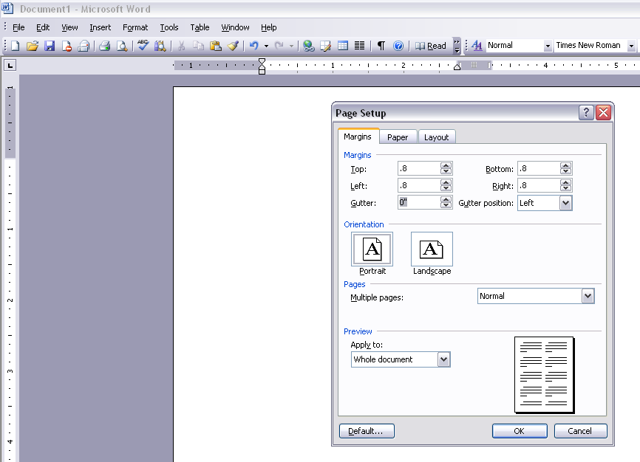Click the page preview thumbnail
The width and height of the screenshot is (640, 462).
(x=544, y=375)
